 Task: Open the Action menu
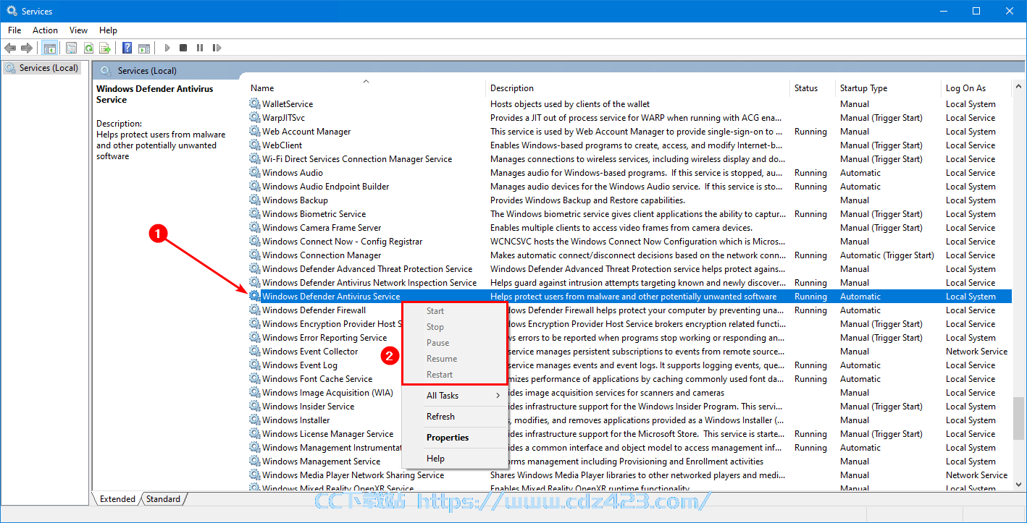(45, 30)
